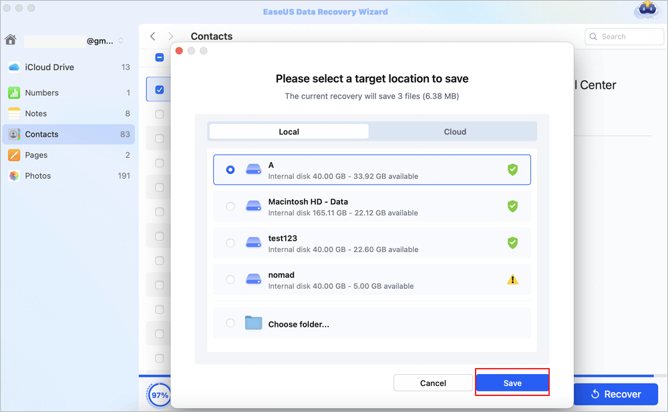Click 'Internal disk 40.00 GB - 5.00 GB available'

341,286
